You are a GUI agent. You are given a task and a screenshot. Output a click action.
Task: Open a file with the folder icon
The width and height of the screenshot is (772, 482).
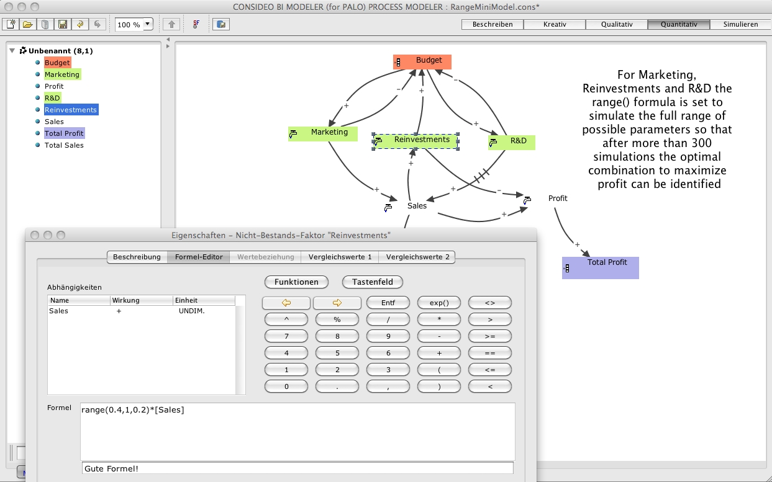28,24
